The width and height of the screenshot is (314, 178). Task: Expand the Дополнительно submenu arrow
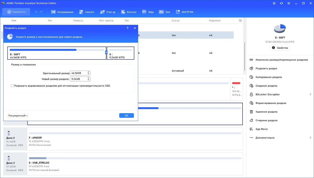point(310,138)
